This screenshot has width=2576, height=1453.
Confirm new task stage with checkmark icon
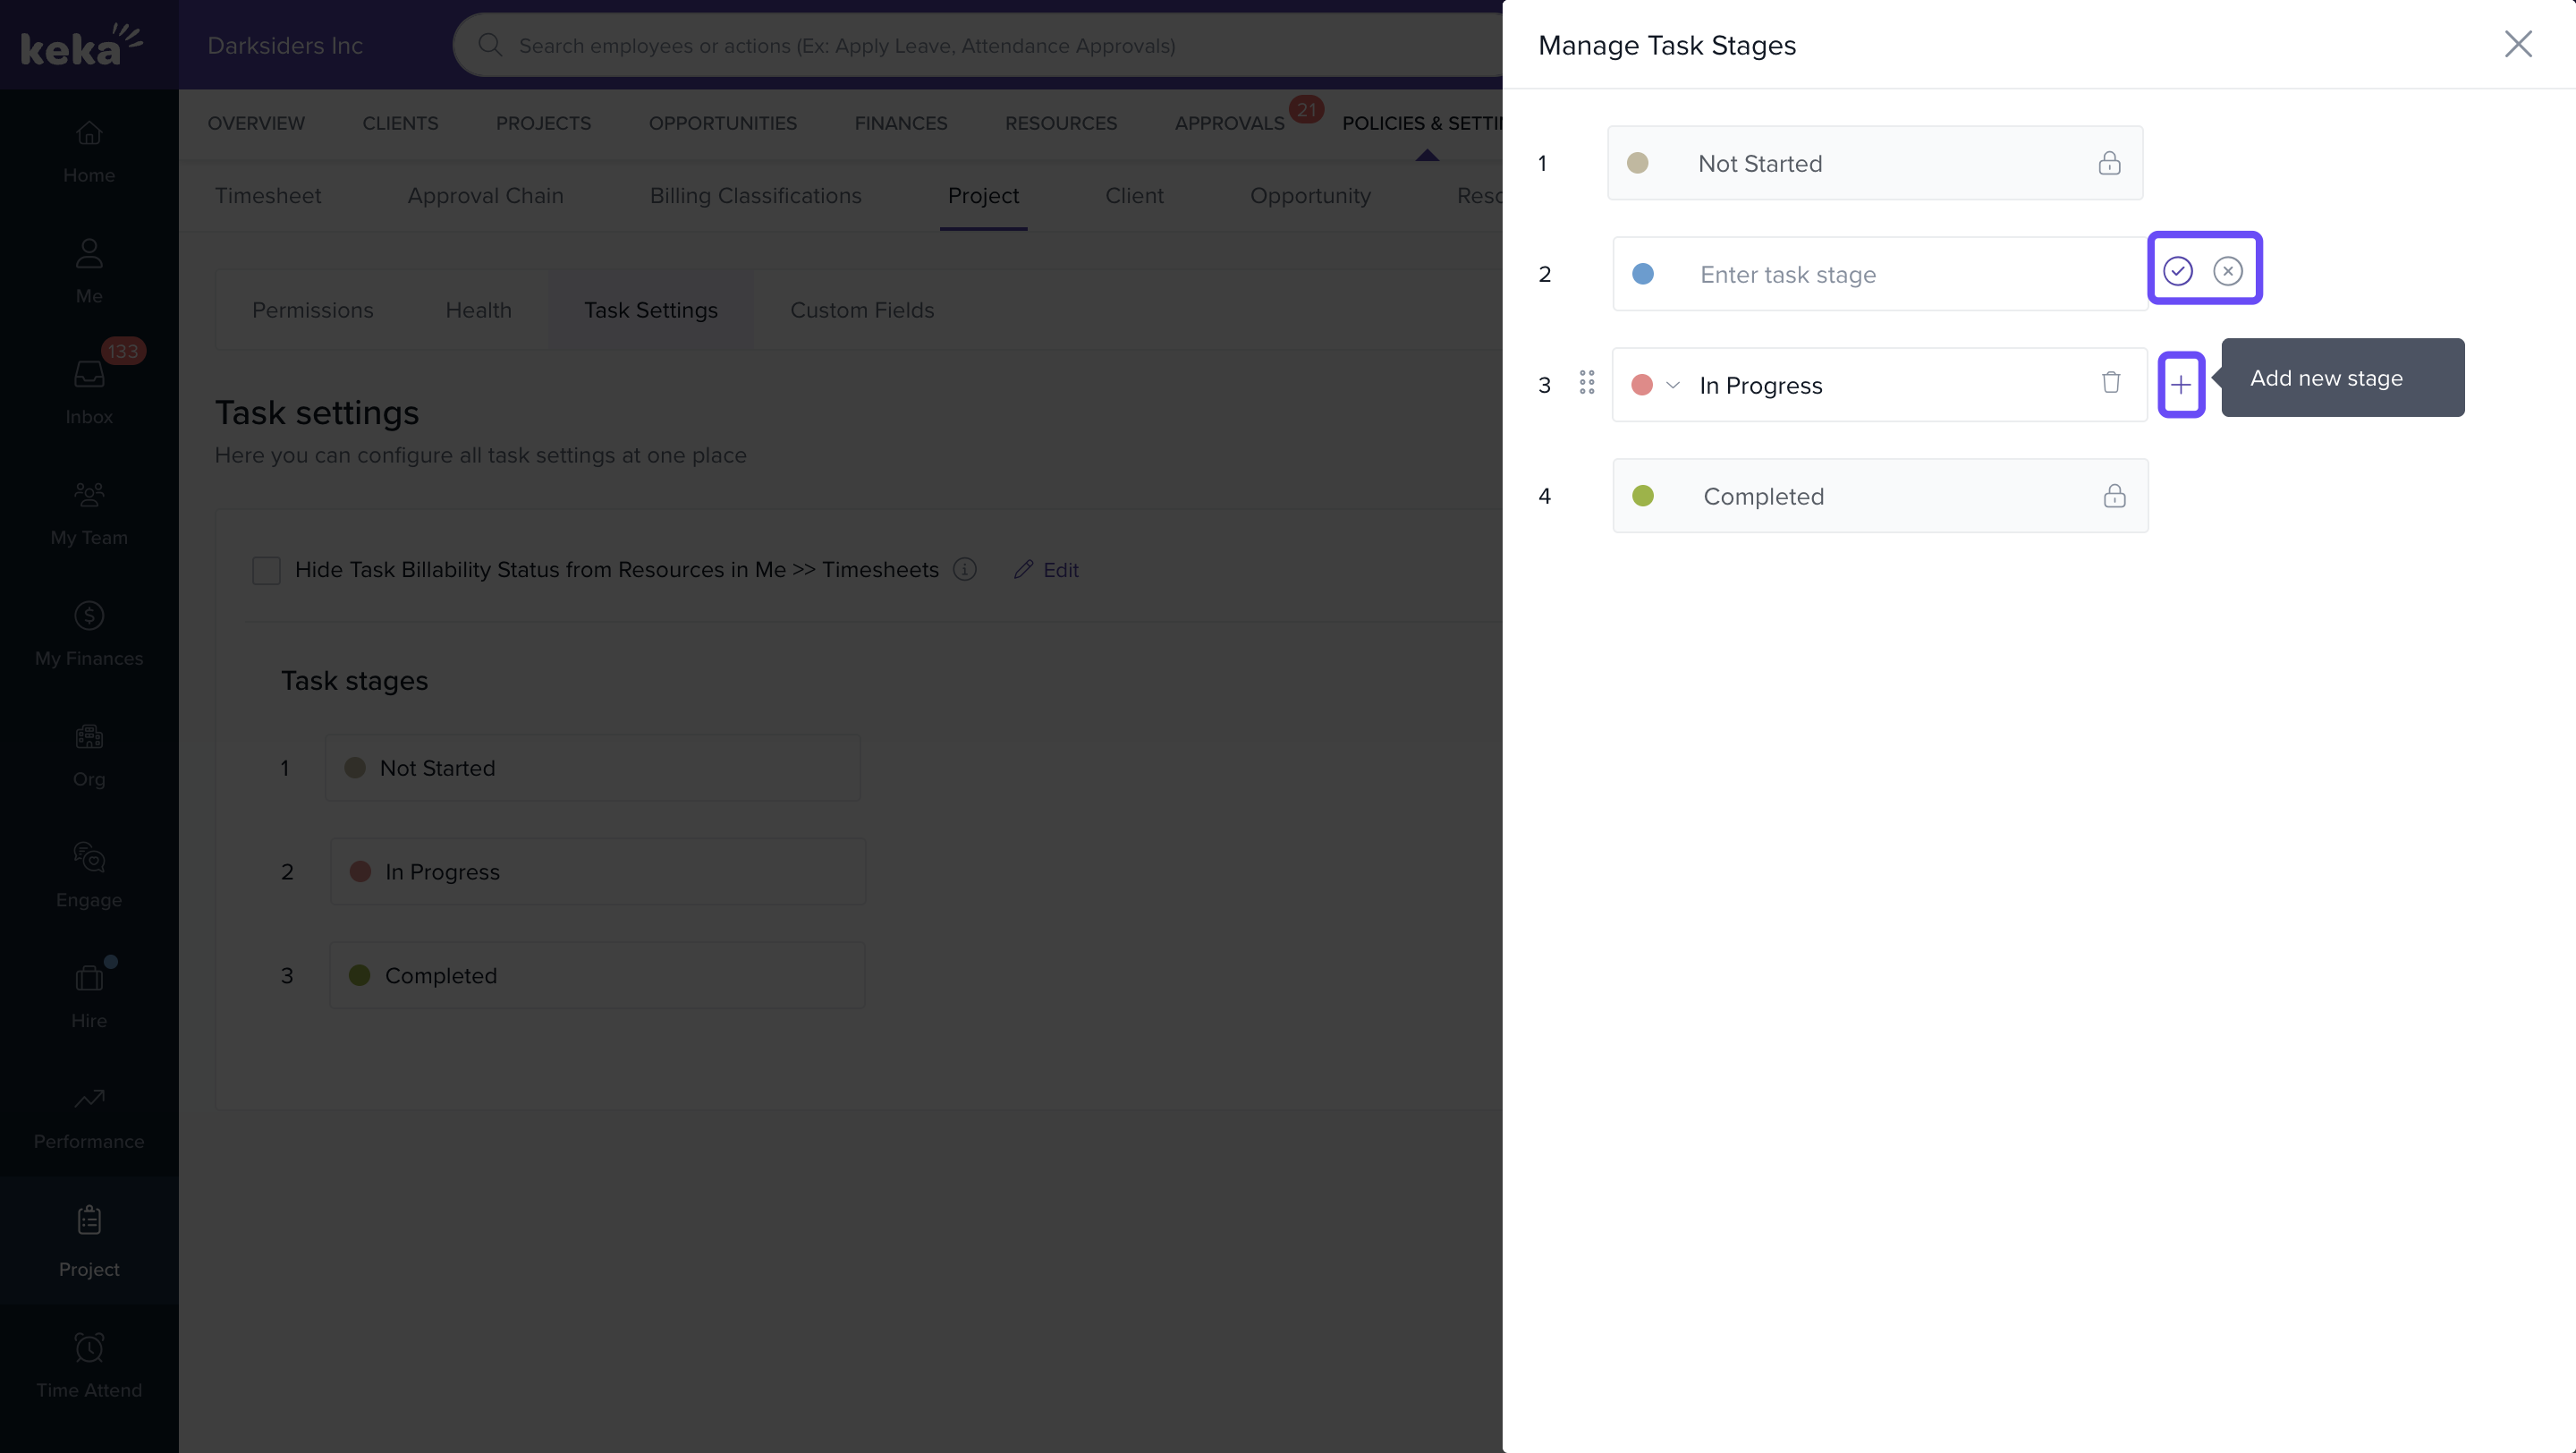(x=2177, y=271)
